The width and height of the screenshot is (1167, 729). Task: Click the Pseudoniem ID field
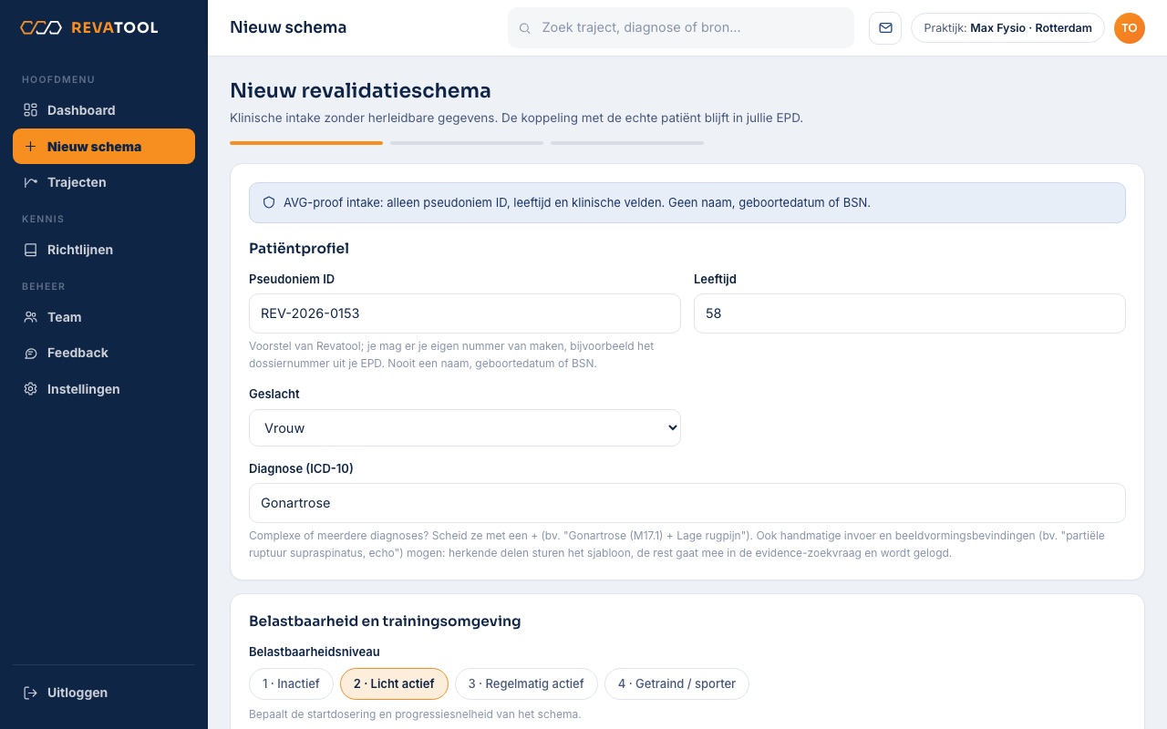click(x=465, y=313)
